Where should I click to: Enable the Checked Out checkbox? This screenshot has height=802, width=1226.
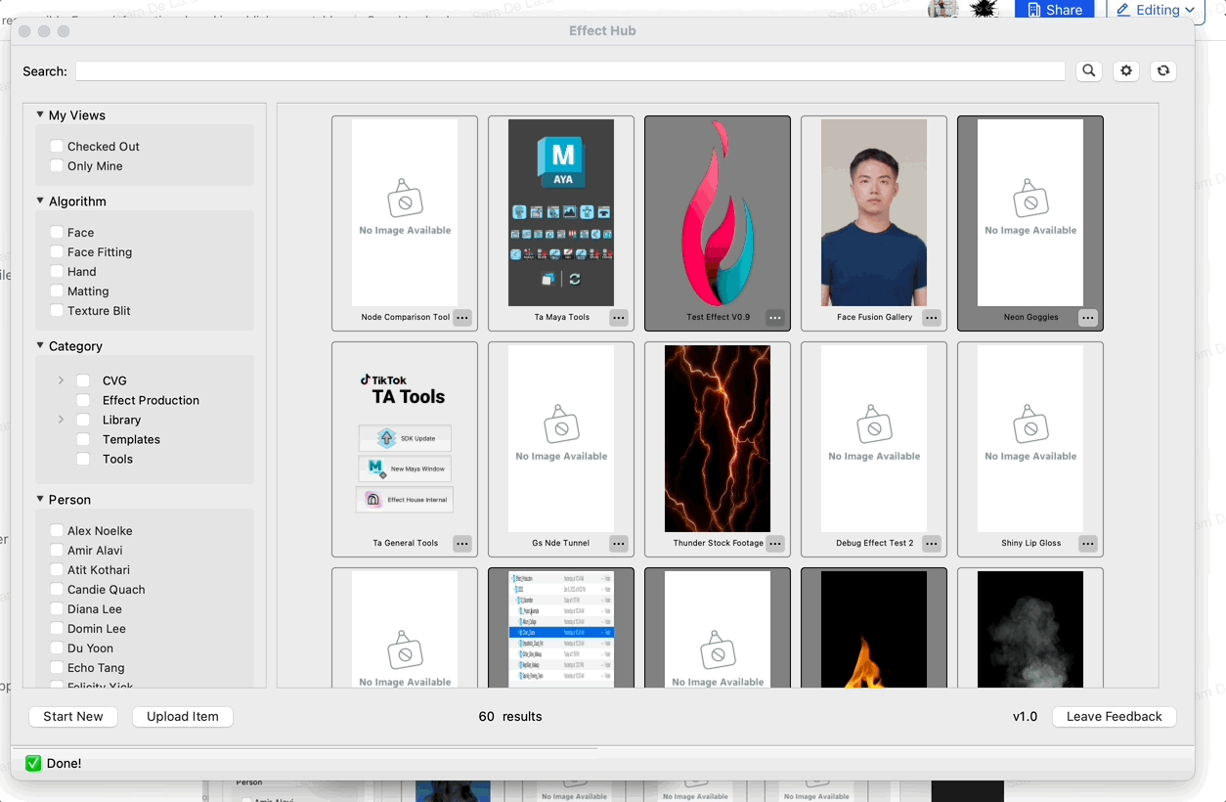coord(57,147)
